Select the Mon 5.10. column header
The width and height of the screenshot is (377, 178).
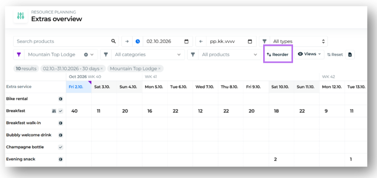(x=155, y=87)
